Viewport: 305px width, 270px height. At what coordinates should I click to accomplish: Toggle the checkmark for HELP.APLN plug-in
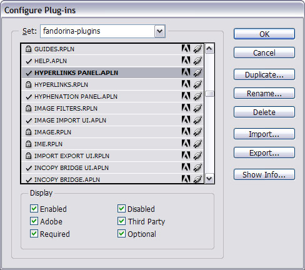pos(29,61)
